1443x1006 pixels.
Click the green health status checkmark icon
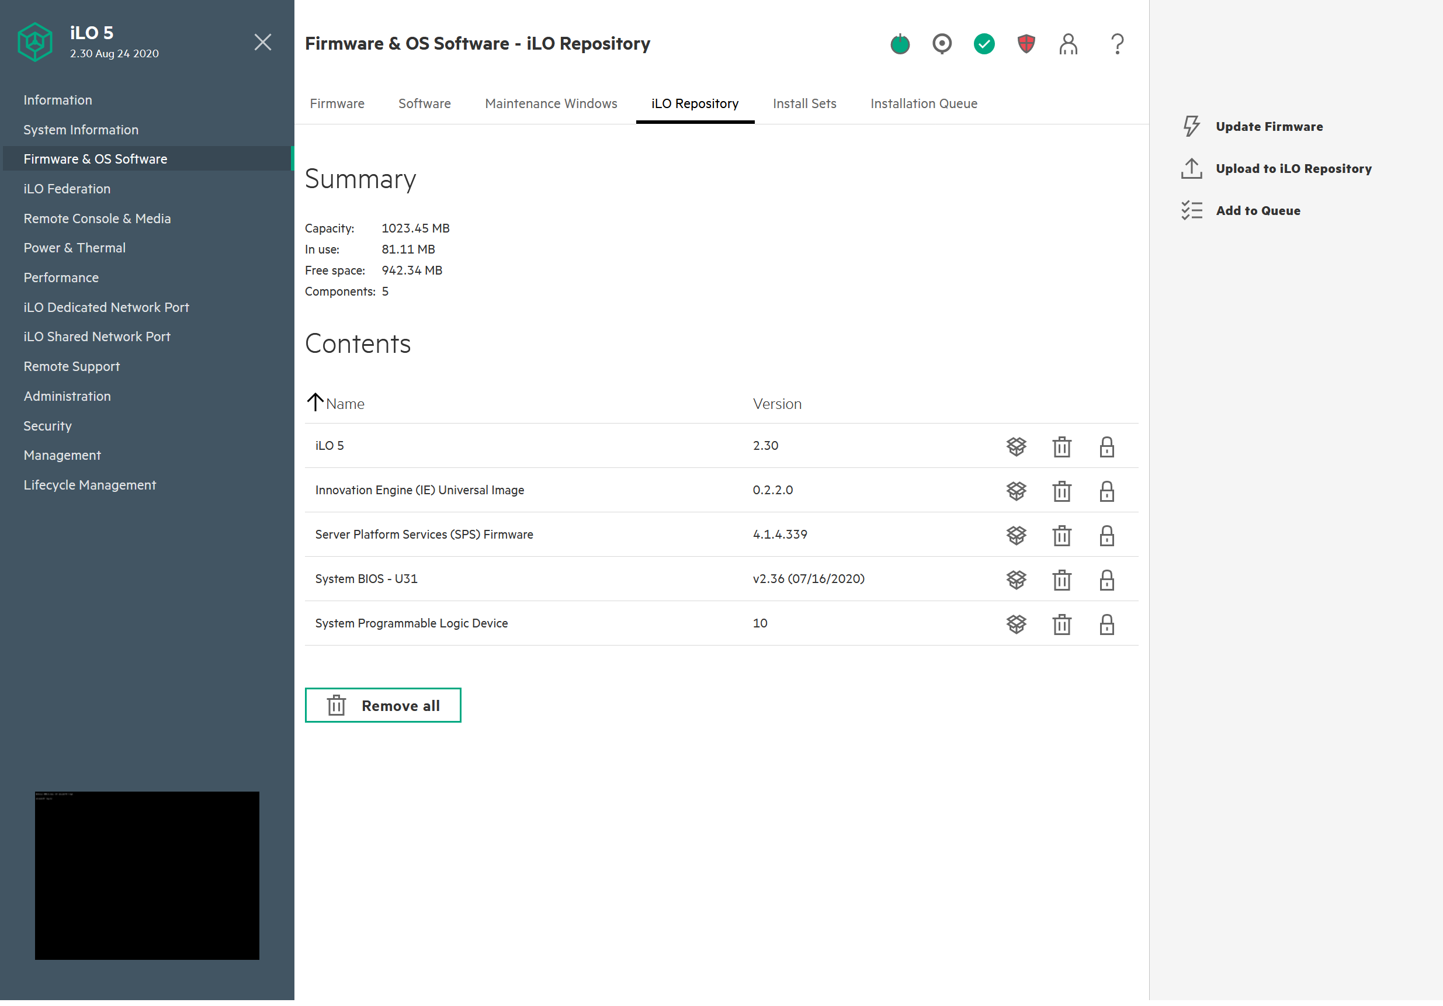coord(984,44)
